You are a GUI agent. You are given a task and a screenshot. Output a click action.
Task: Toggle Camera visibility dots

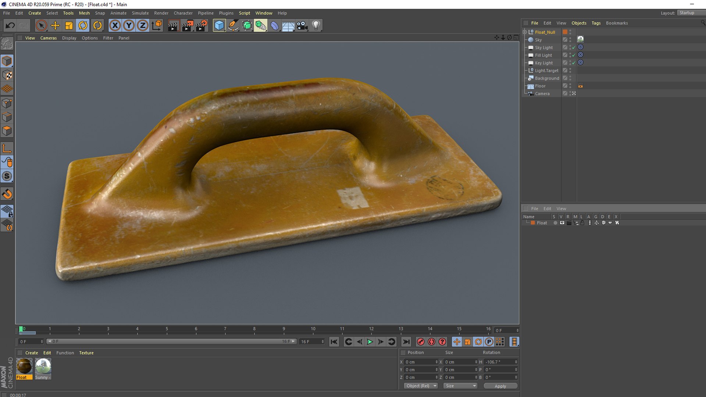point(570,93)
